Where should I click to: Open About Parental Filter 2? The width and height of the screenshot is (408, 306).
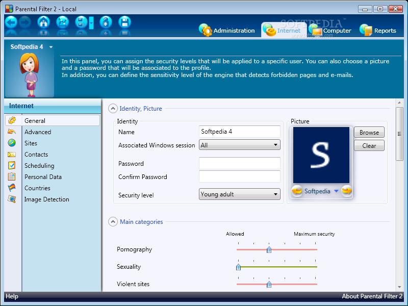372,296
